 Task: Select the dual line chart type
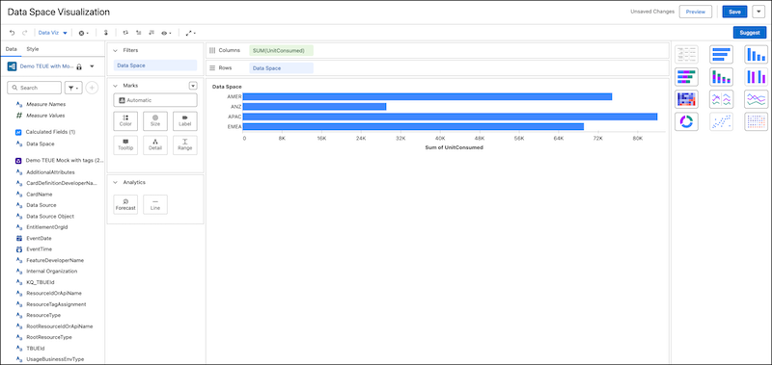point(721,99)
